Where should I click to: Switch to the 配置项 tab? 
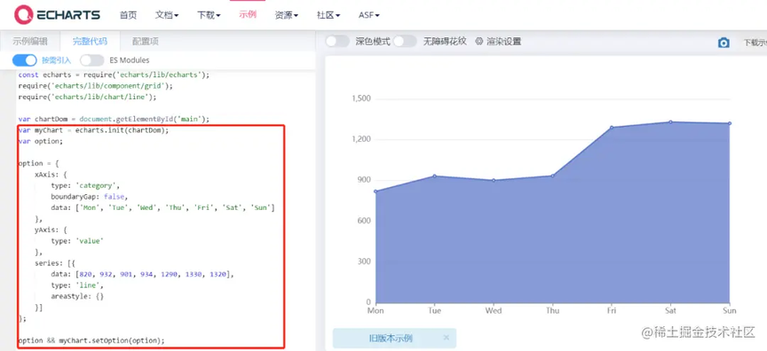(146, 42)
